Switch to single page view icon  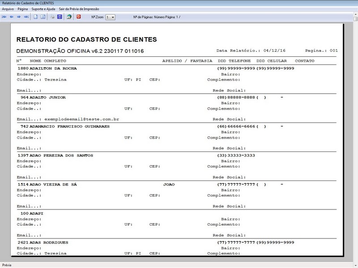pyautogui.click(x=35, y=17)
